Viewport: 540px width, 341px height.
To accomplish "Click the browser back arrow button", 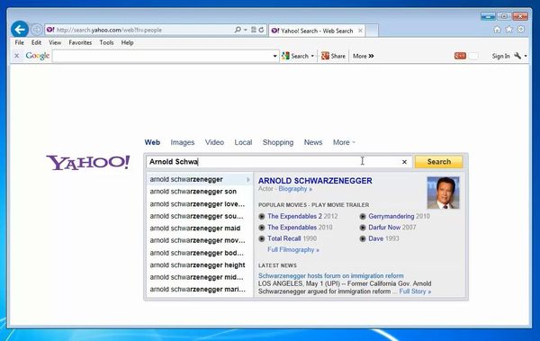I will pos(20,30).
